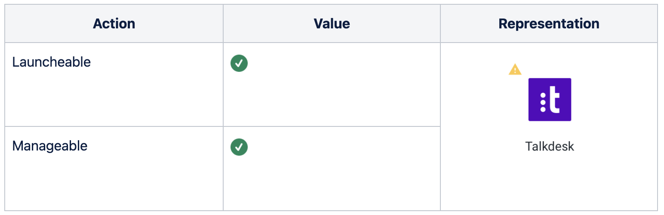Click blank space beneath the Talkdesk label
Viewport: 664px width, 215px height.
[x=549, y=185]
